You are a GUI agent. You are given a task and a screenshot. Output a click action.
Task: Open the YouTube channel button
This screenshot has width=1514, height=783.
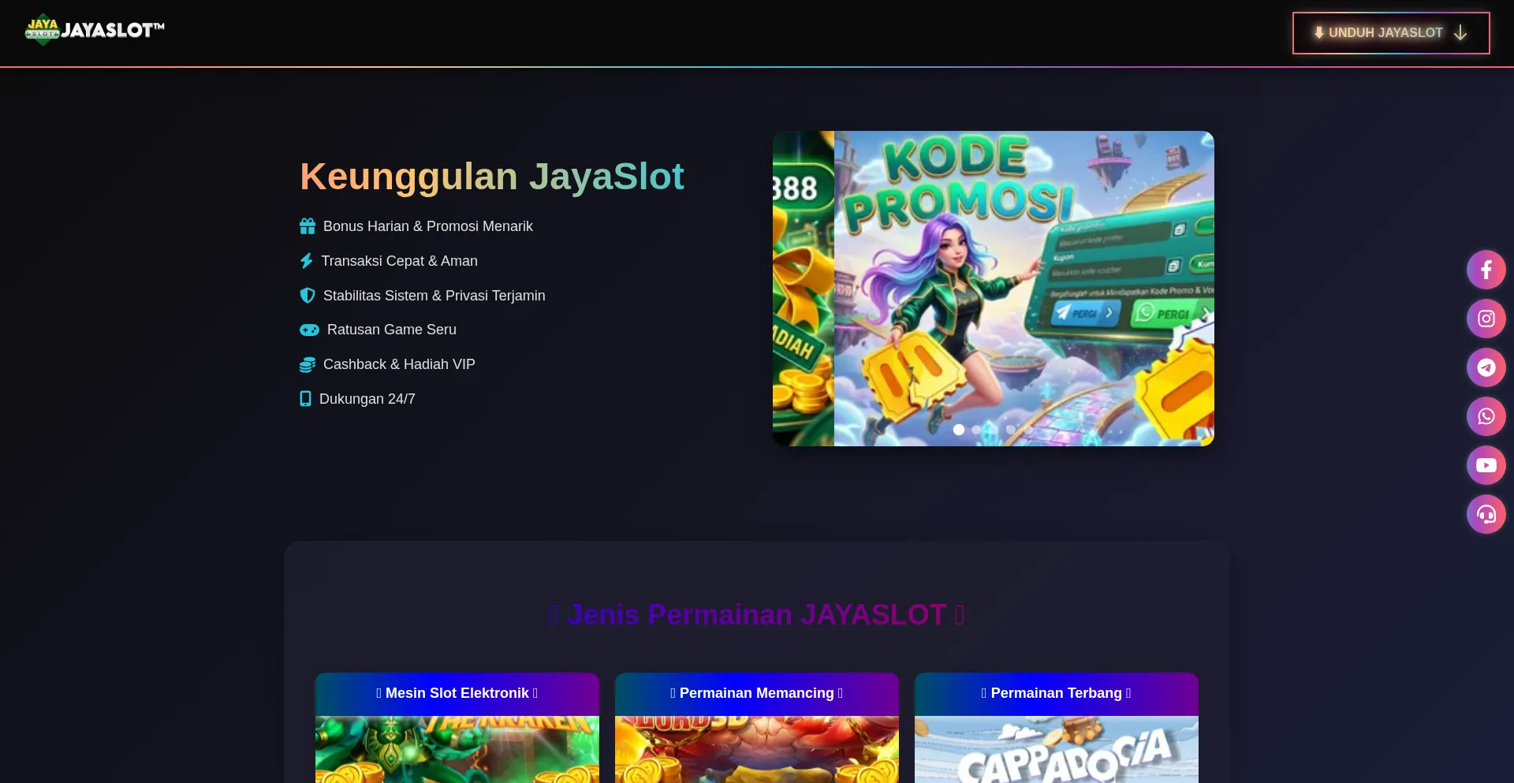(1486, 465)
